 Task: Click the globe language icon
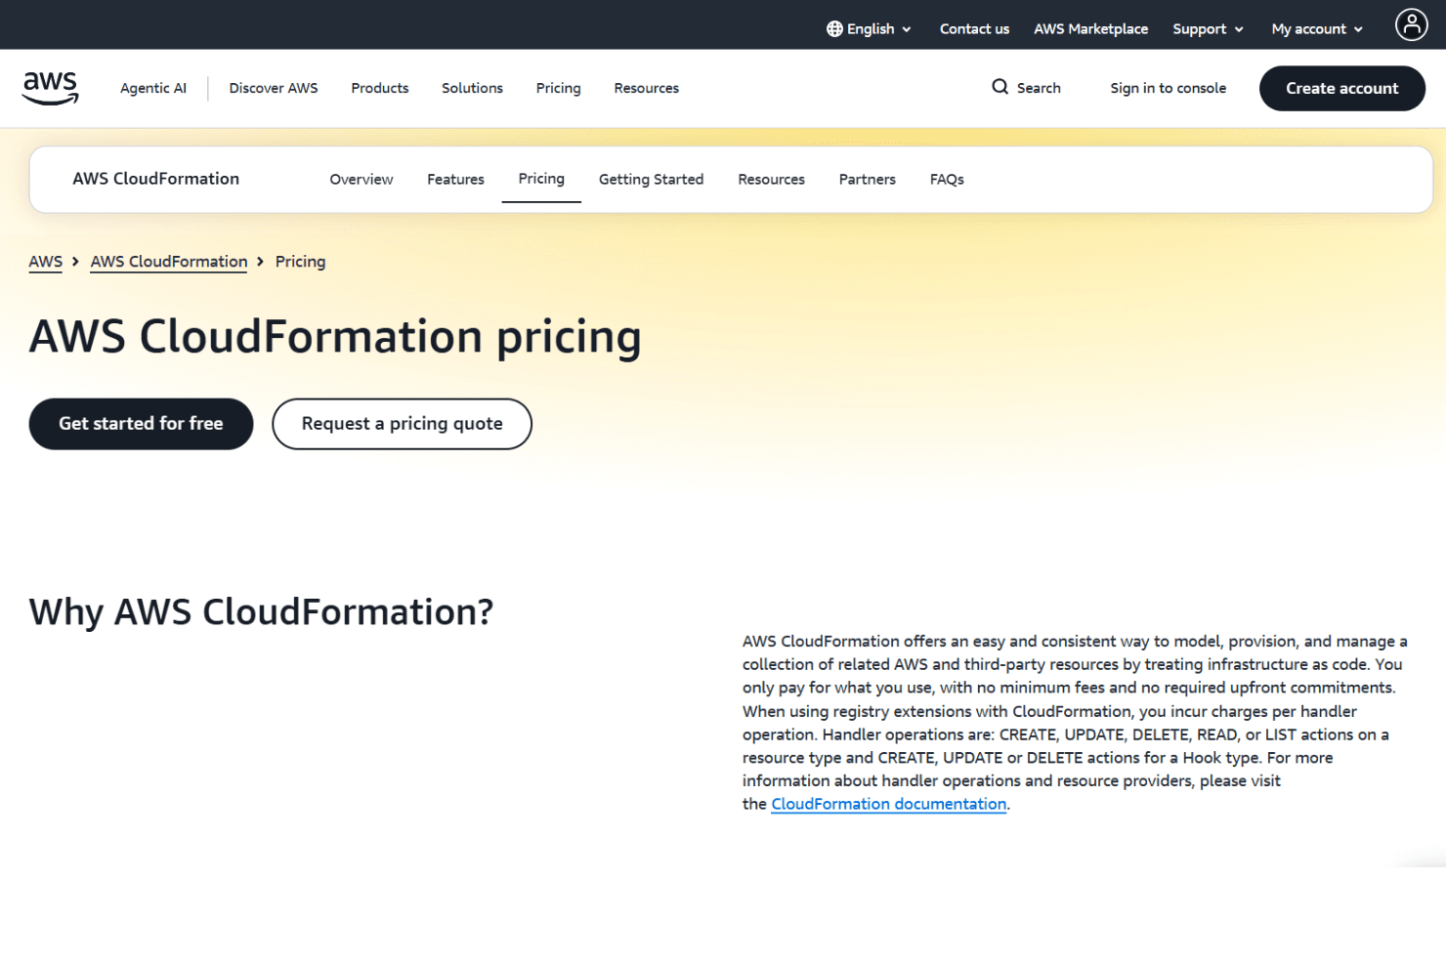coord(834,29)
